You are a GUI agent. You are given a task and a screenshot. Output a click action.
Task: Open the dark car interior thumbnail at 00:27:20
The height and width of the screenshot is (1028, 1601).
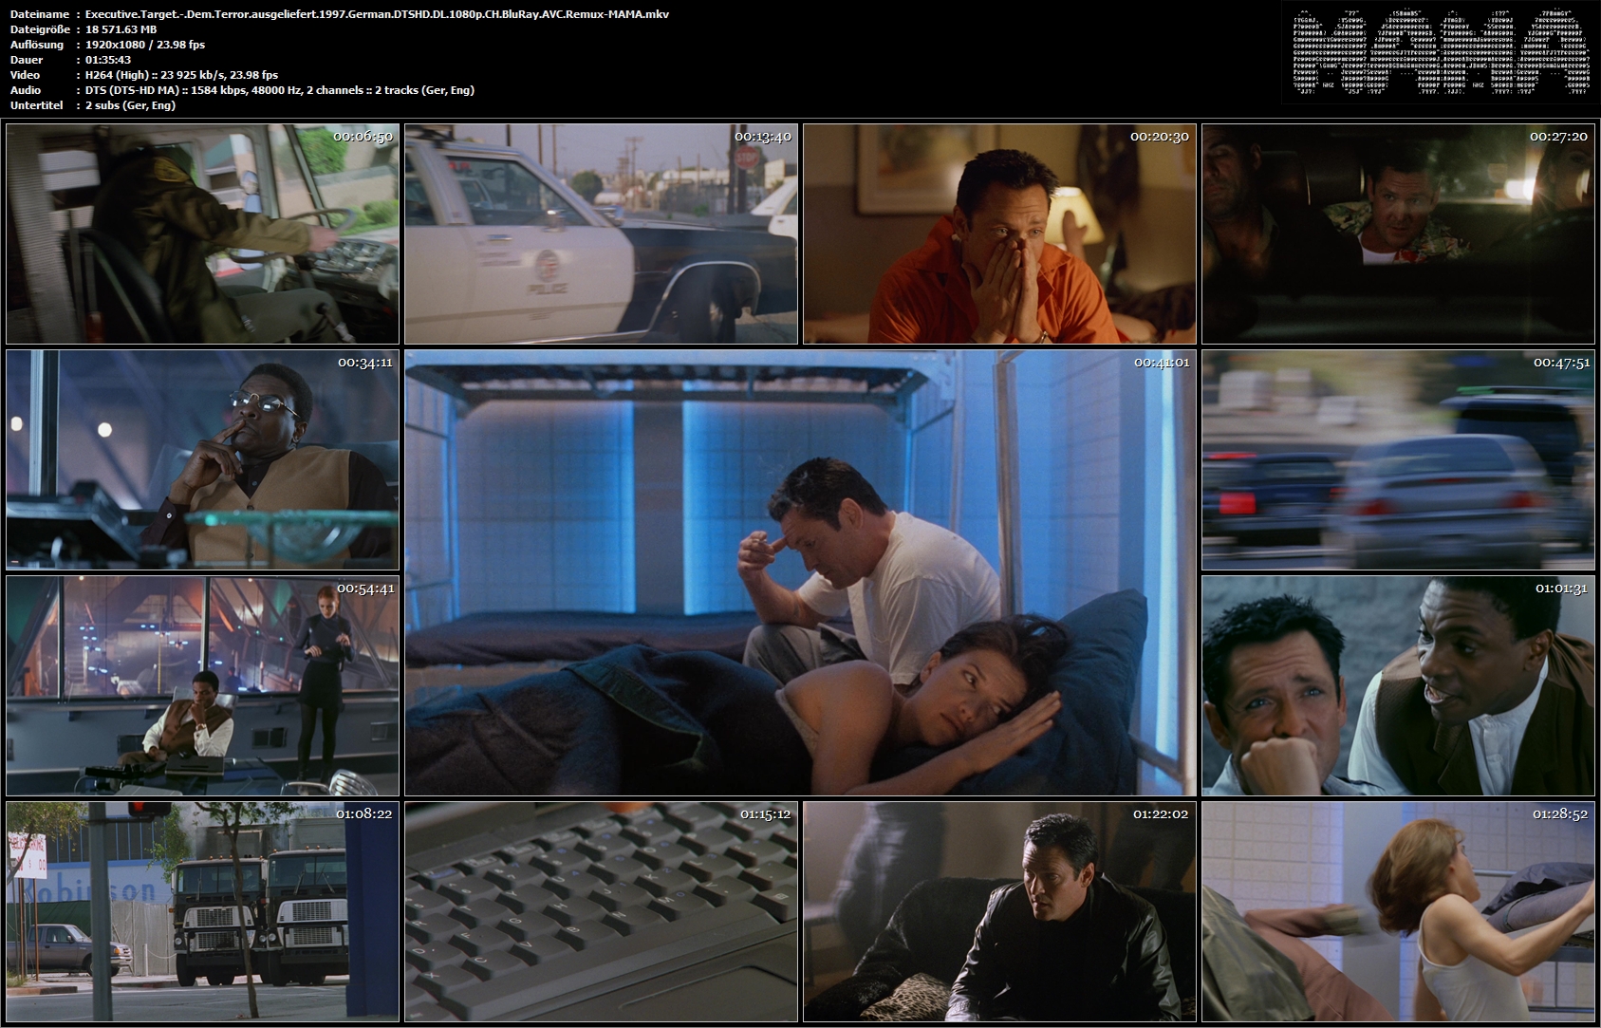pyautogui.click(x=1398, y=234)
